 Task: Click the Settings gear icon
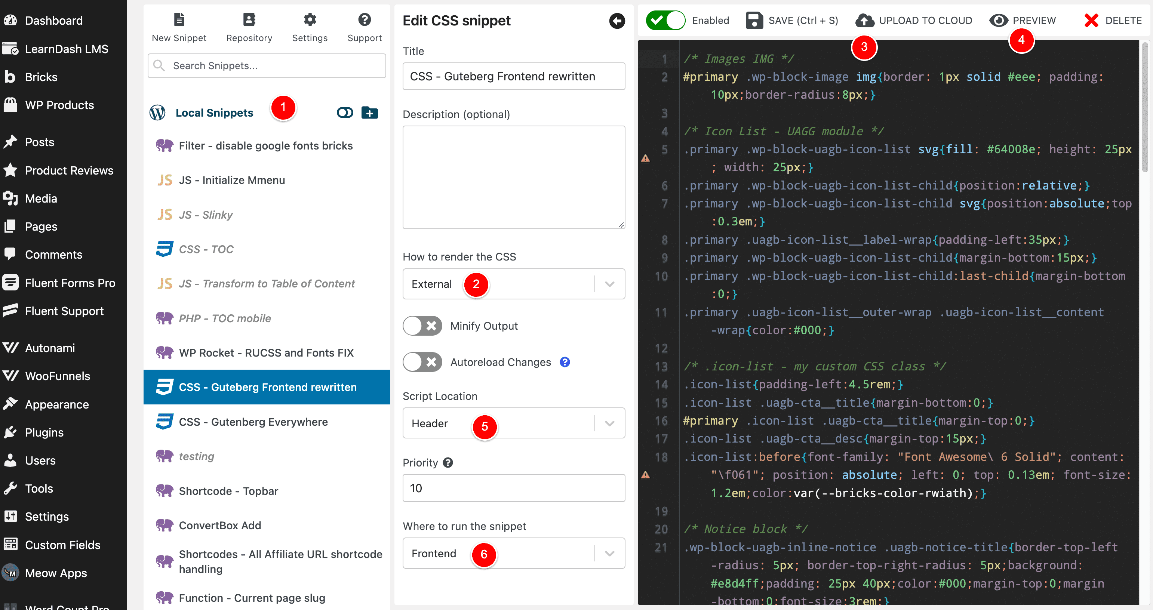[x=310, y=19]
